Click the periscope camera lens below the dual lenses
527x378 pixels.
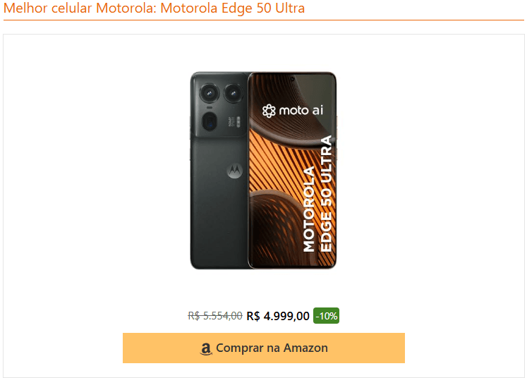coord(210,121)
